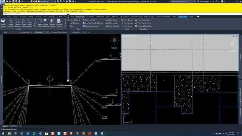Expand the workspace dropdown in quick access toolbar
This screenshot has width=242, height=136.
click(55, 2)
